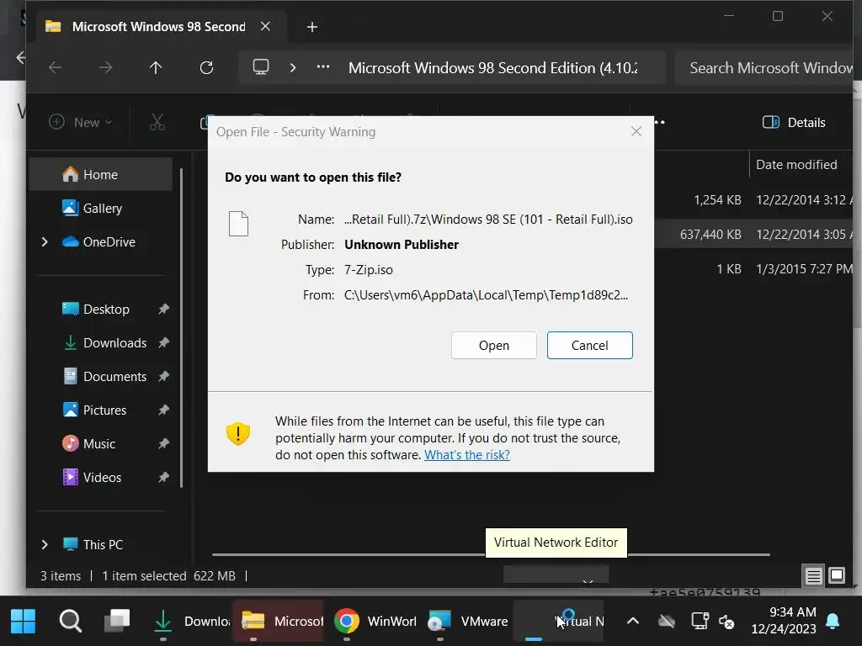This screenshot has width=862, height=646.
Task: Unpin Pictures using its pin icon
Action: coord(163,410)
